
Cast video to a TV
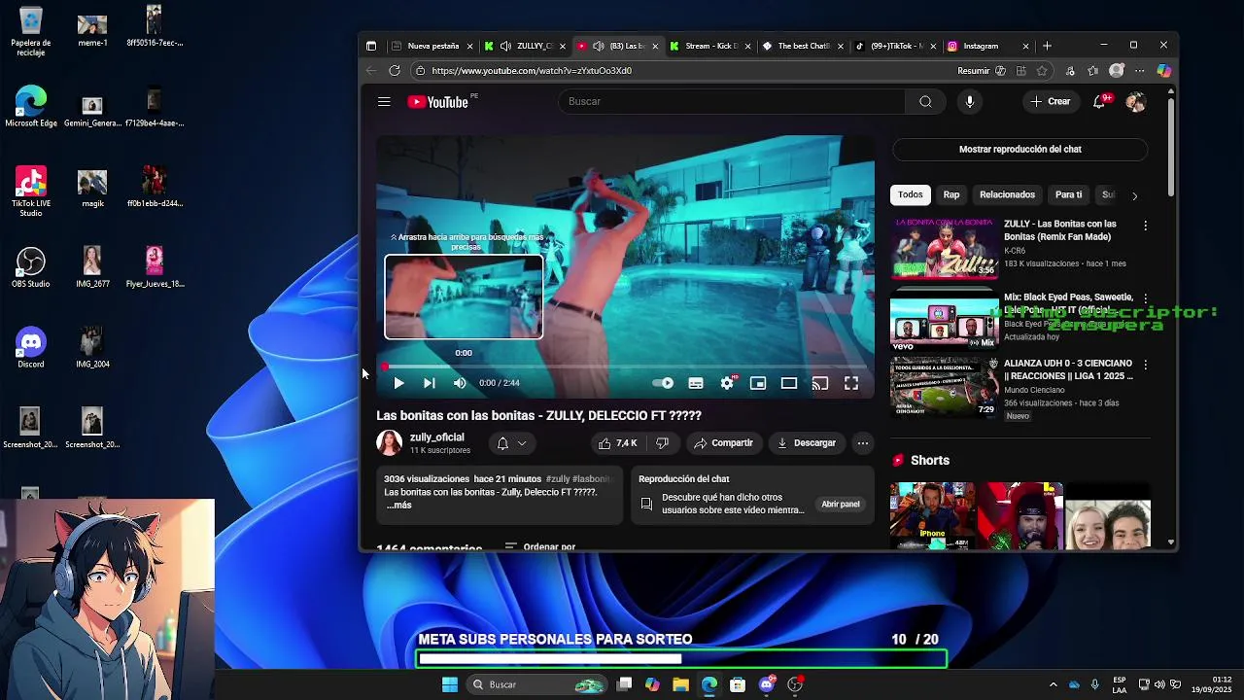coord(820,383)
